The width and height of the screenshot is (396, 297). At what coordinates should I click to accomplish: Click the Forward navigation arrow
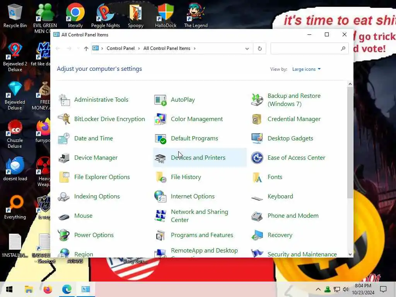click(69, 48)
